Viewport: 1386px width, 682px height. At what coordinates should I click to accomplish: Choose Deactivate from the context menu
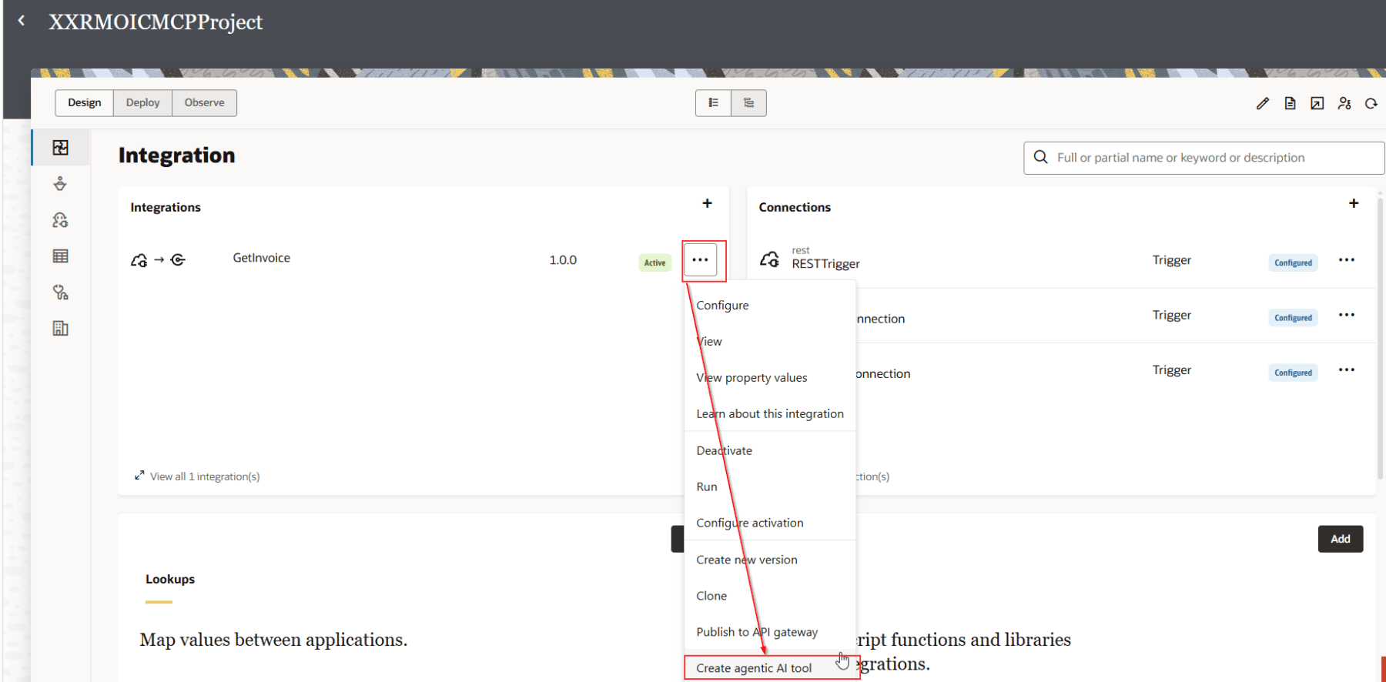[x=724, y=450]
